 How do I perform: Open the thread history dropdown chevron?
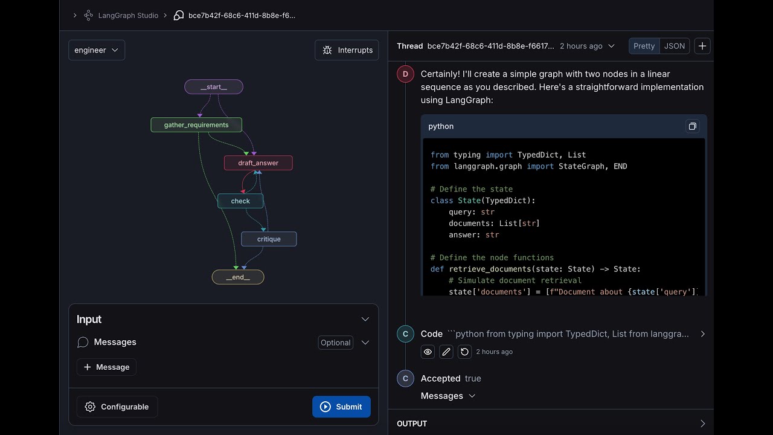[611, 46]
